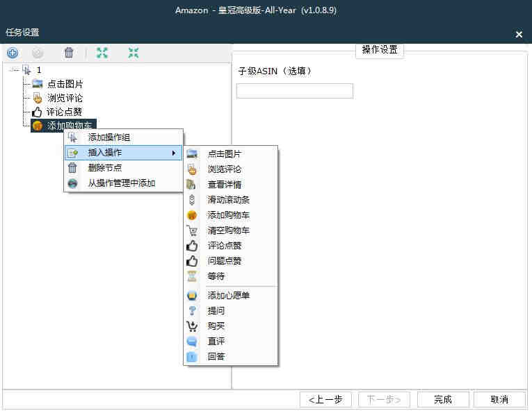Click cursor icon next to 添加操作组
Screen dimensions: 532x411
click(x=72, y=137)
